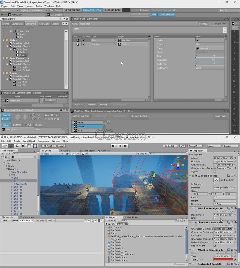Click Collider Radius input field
Screen dimensions: 240x268
coord(225,197)
